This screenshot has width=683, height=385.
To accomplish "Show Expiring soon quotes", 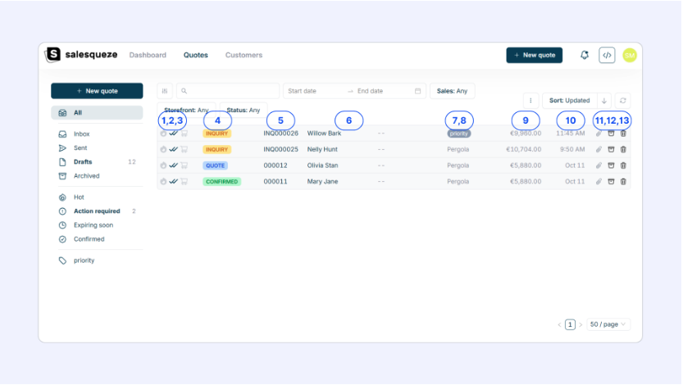I will pos(97,225).
